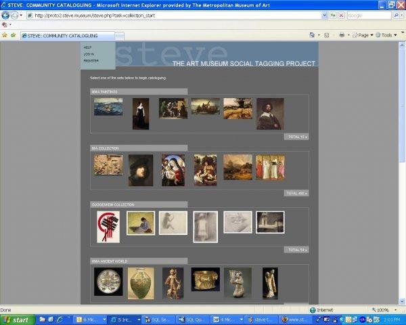The image size is (406, 325).
Task: Open the Favorites Center star icon
Action: coord(5,35)
